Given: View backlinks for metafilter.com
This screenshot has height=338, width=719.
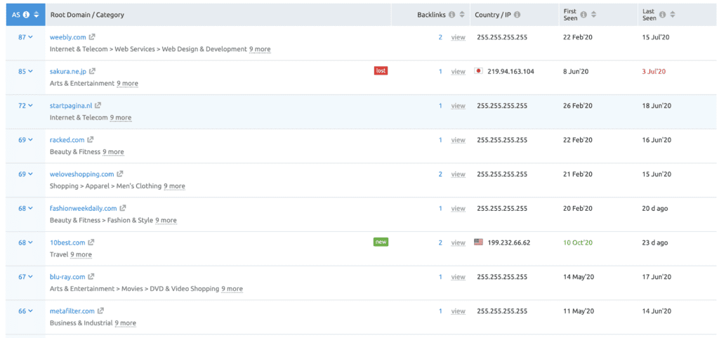Looking at the screenshot, I should pyautogui.click(x=458, y=311).
